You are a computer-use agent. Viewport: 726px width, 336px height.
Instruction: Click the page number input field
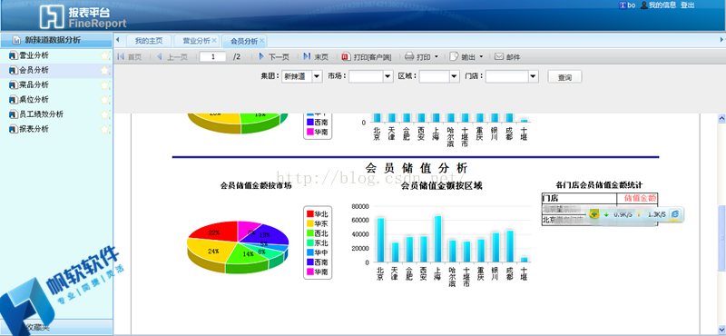point(213,57)
